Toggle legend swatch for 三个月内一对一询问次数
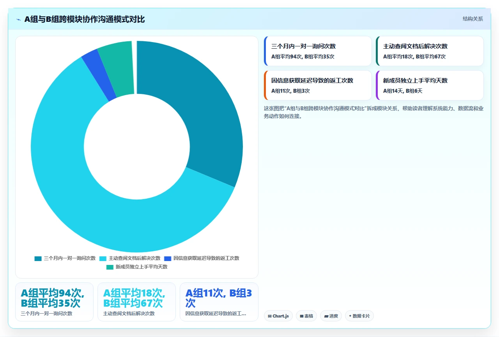 38,258
